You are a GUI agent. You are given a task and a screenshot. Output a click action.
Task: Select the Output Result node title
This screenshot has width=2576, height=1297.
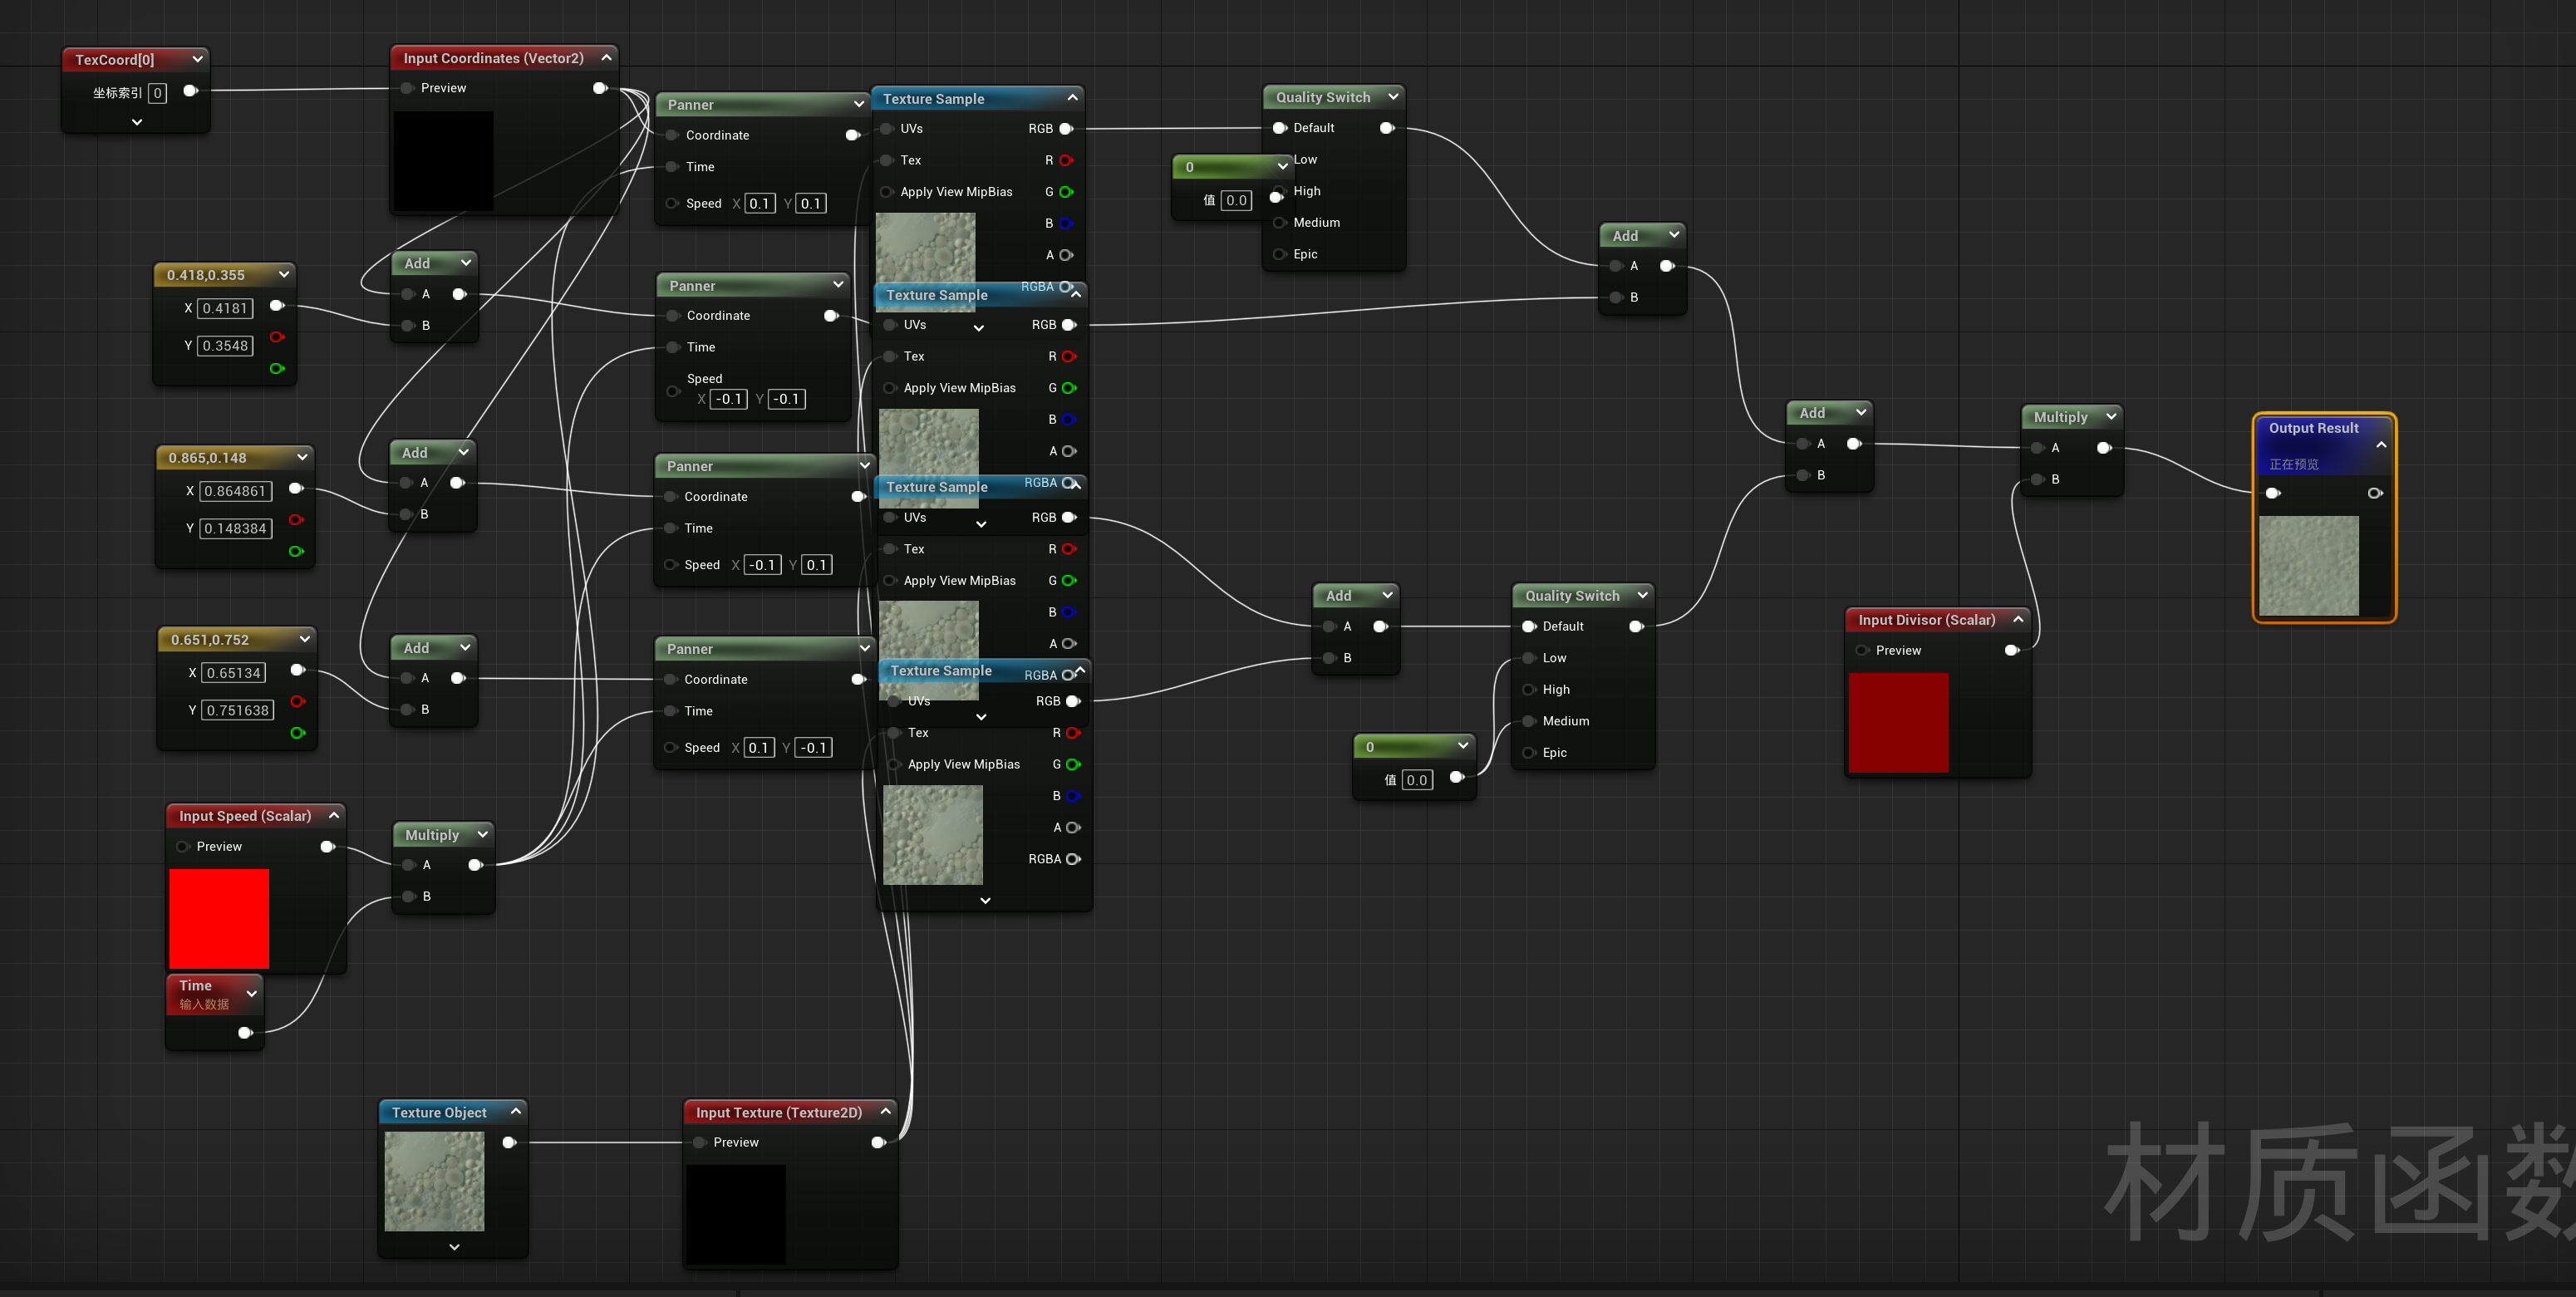click(x=2313, y=428)
